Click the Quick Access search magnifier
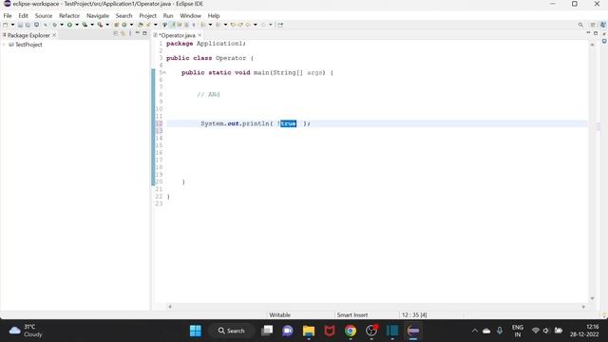 coord(580,25)
